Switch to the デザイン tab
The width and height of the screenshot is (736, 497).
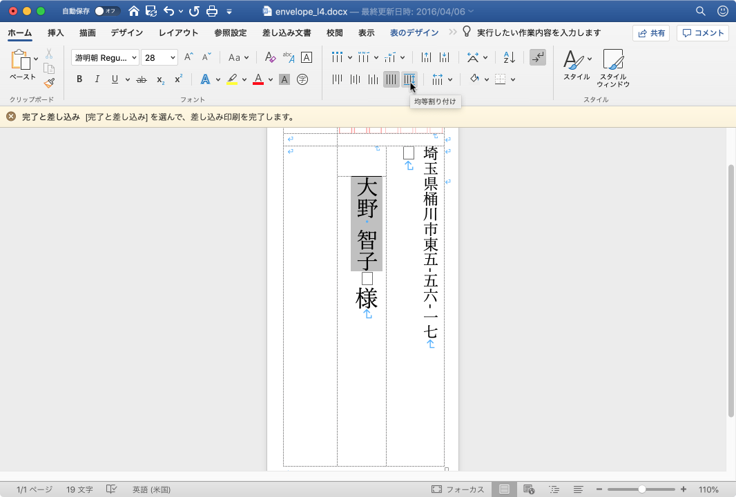[x=127, y=33]
